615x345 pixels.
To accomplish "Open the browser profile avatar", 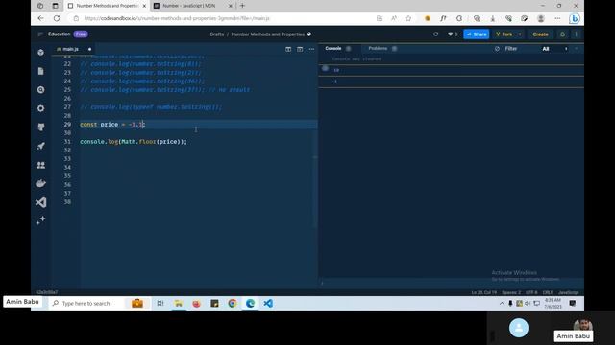I will (x=541, y=18).
